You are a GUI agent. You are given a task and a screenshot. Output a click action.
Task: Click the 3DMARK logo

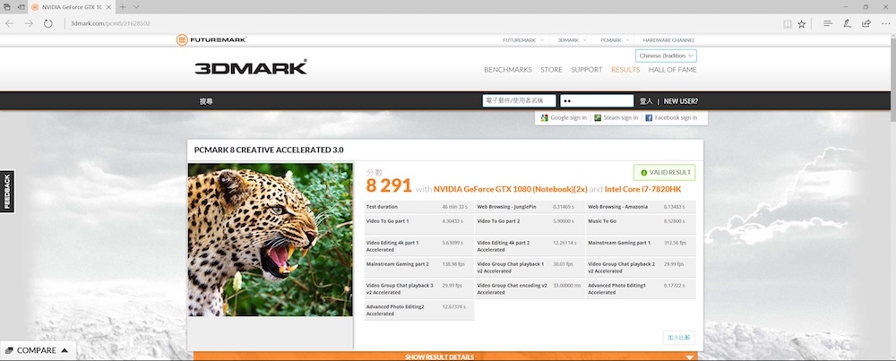pyautogui.click(x=251, y=67)
